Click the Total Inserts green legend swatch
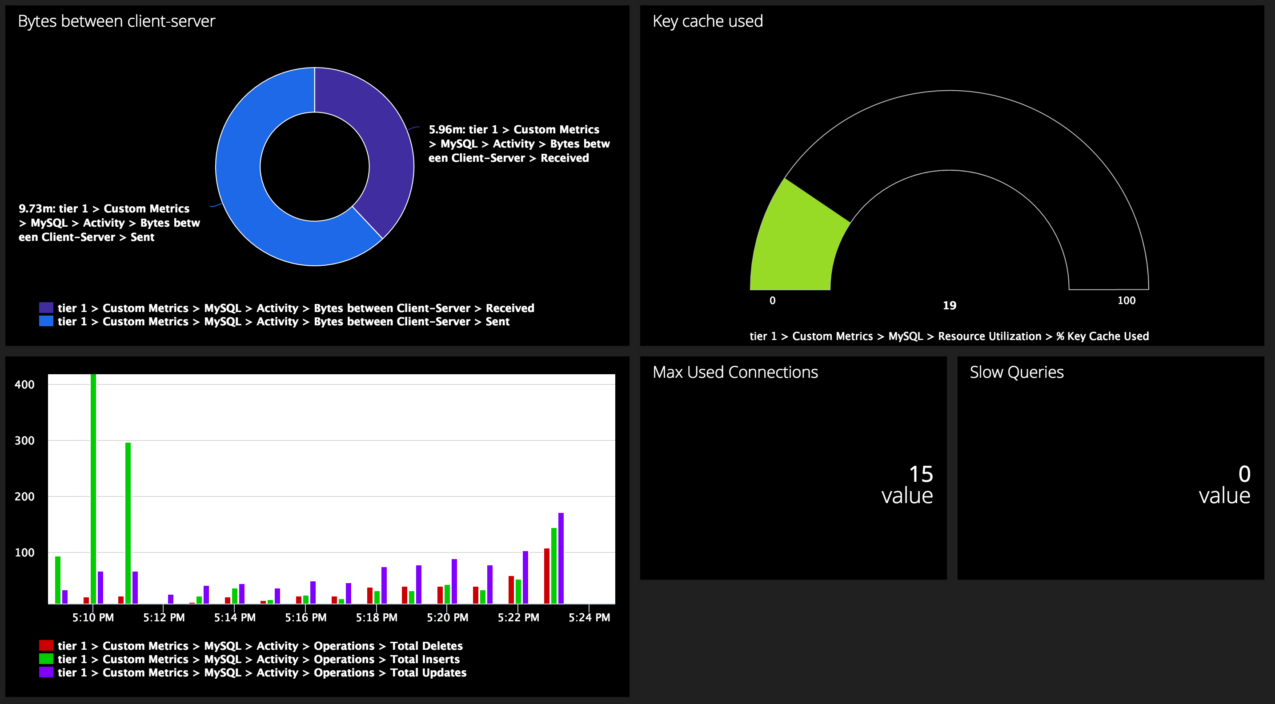 pyautogui.click(x=46, y=659)
